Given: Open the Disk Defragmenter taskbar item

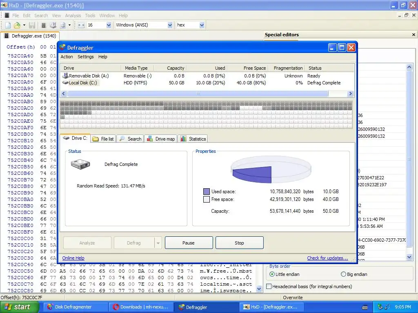Looking at the screenshot, I should pyautogui.click(x=75, y=307).
